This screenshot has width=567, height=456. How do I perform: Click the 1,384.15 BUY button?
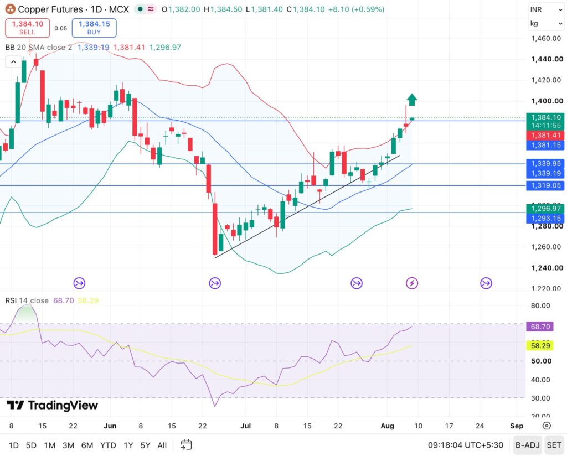(x=94, y=28)
